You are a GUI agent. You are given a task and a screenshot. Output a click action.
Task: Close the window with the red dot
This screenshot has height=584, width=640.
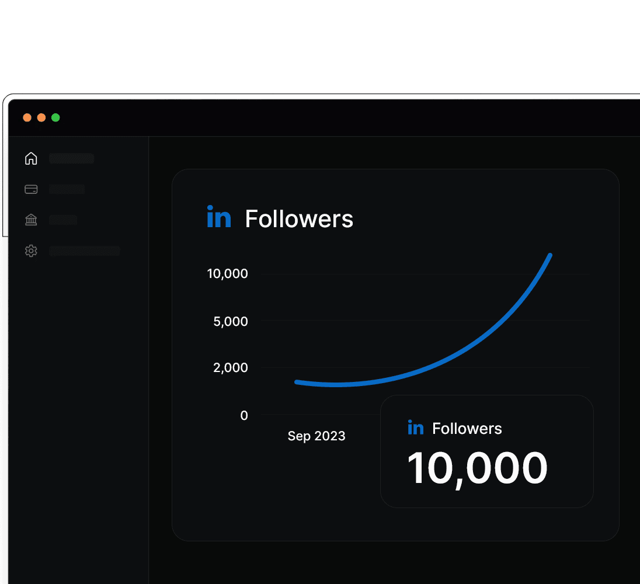click(27, 117)
